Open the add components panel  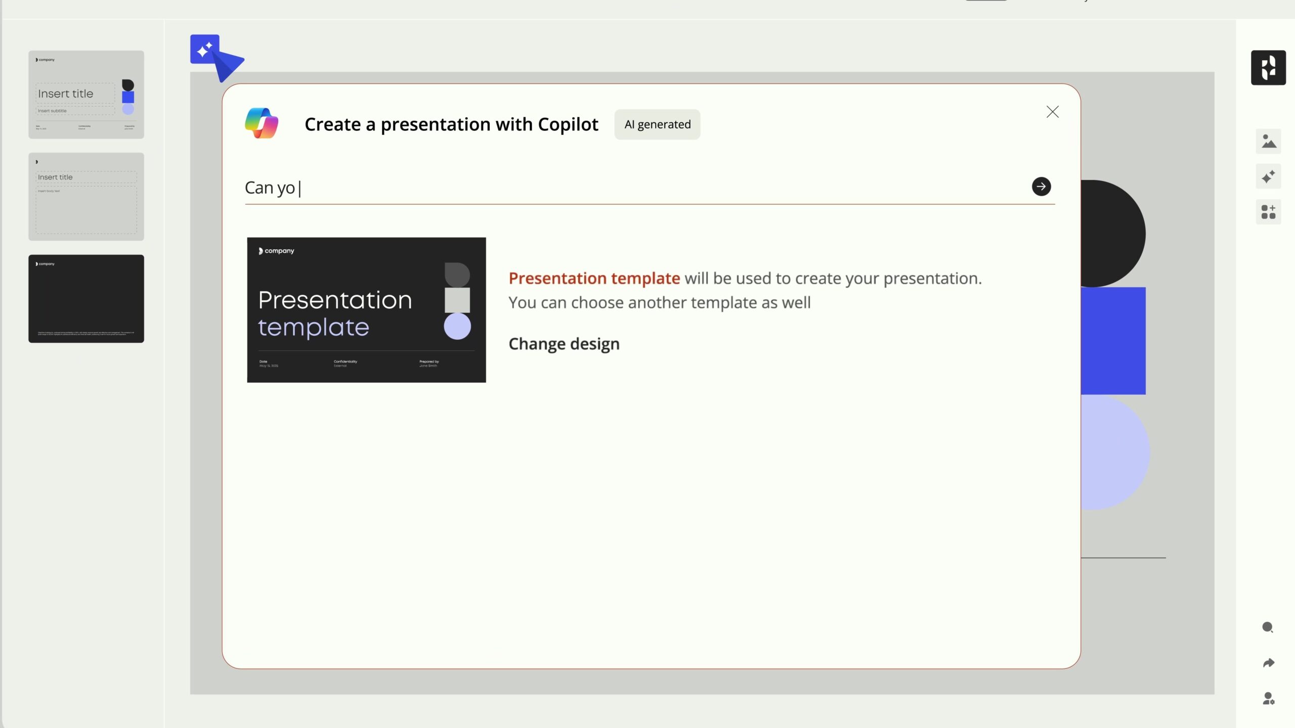[1269, 212]
